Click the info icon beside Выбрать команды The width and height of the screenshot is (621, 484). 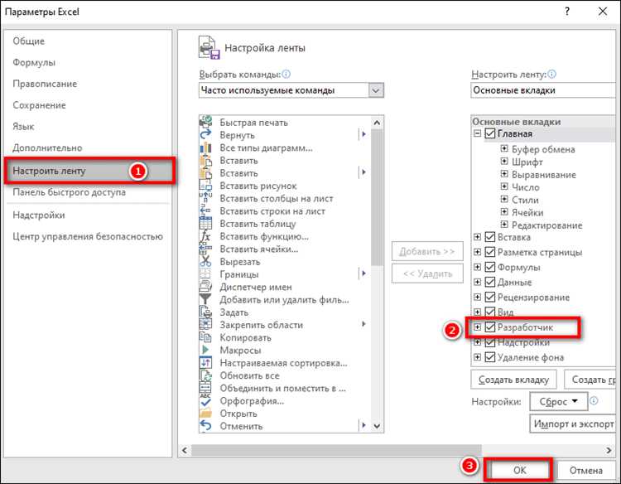pyautogui.click(x=286, y=74)
